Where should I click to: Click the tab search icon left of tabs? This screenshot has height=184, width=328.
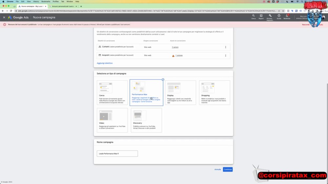tap(14, 7)
